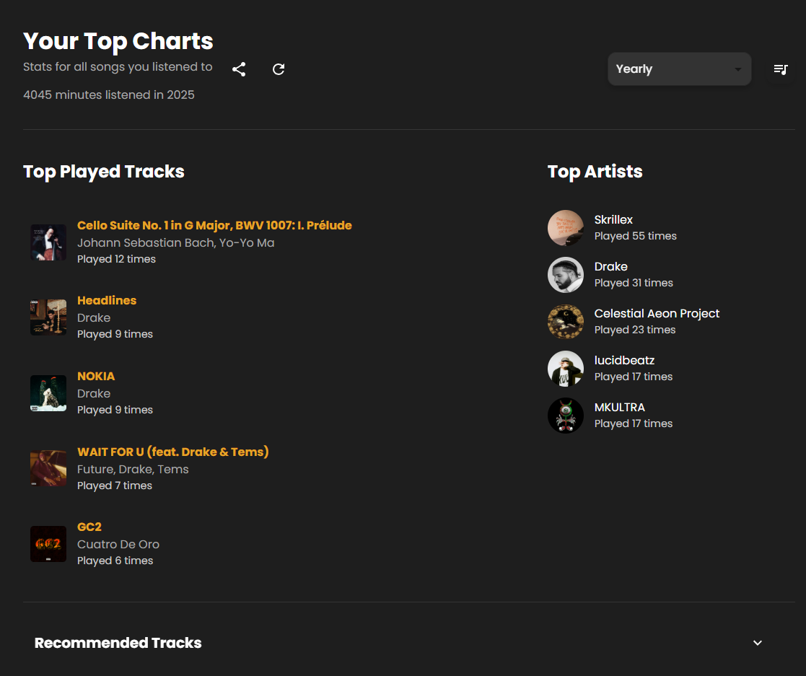
Task: Click the MKULTRA artist avatar
Action: point(566,416)
